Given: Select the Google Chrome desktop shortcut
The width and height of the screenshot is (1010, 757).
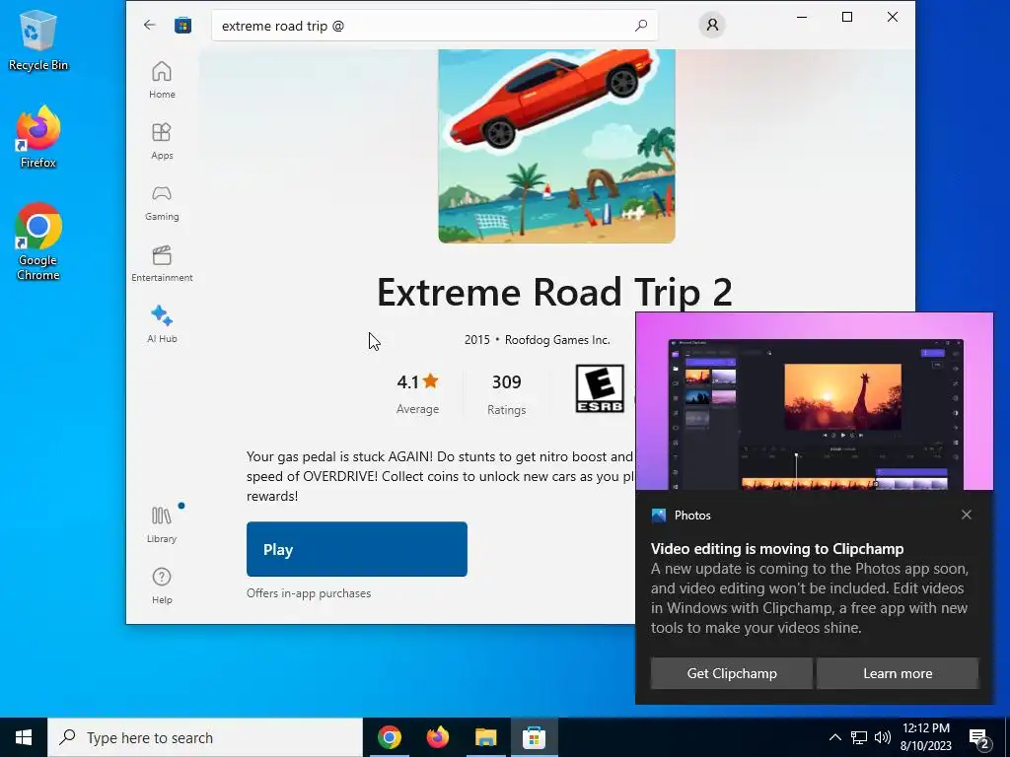Looking at the screenshot, I should tap(38, 242).
